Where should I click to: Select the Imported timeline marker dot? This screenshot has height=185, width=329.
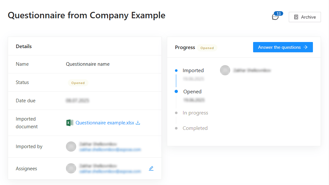click(176, 70)
